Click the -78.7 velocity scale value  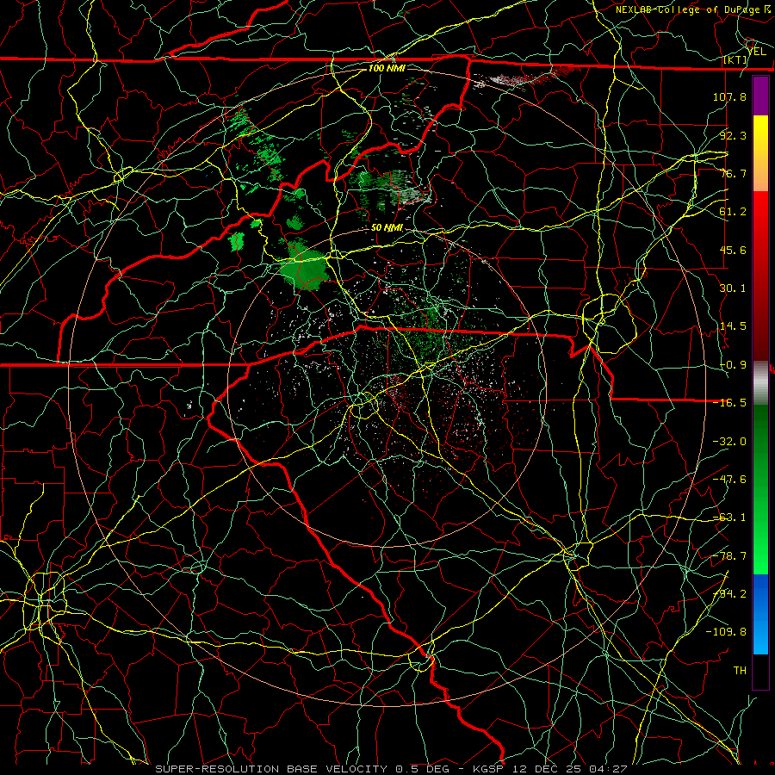pyautogui.click(x=729, y=556)
